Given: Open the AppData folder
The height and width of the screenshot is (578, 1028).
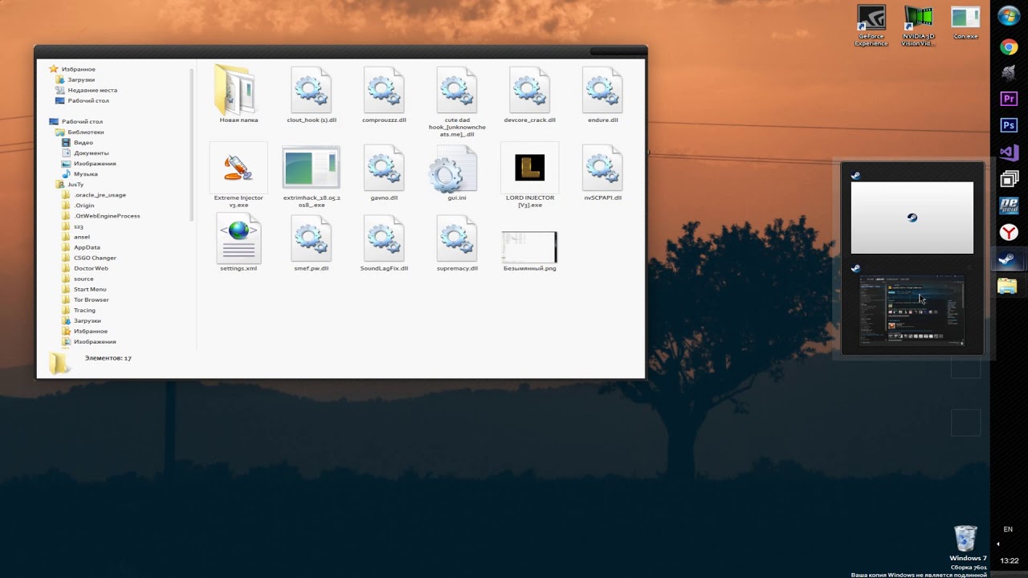Looking at the screenshot, I should tap(87, 247).
